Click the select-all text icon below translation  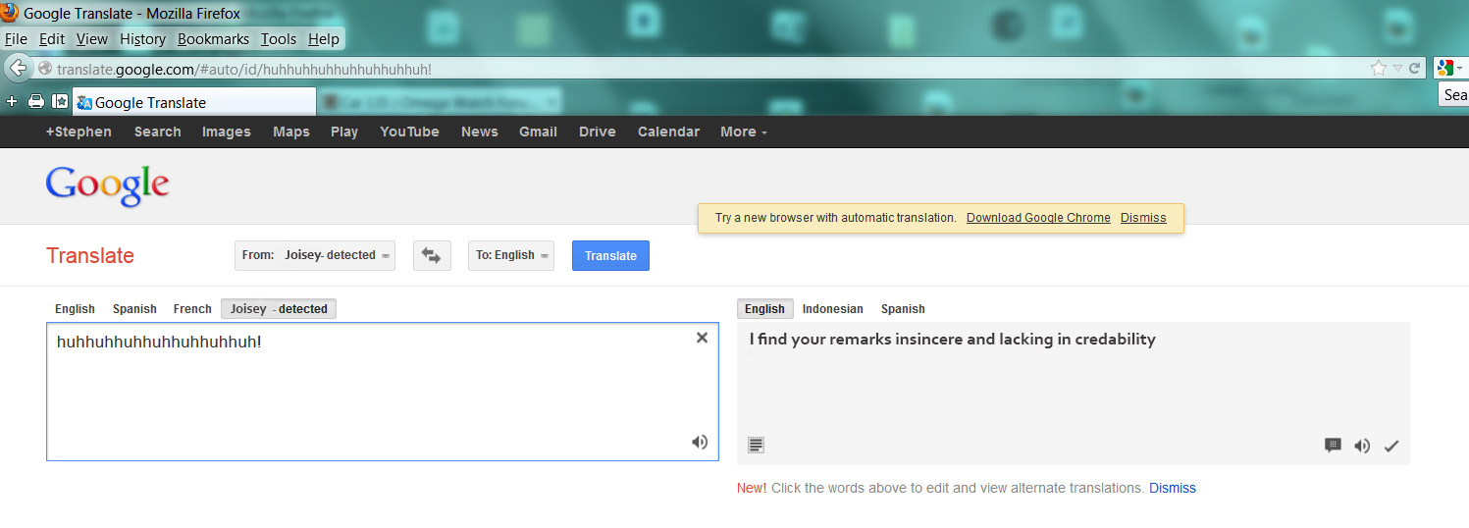tap(756, 445)
